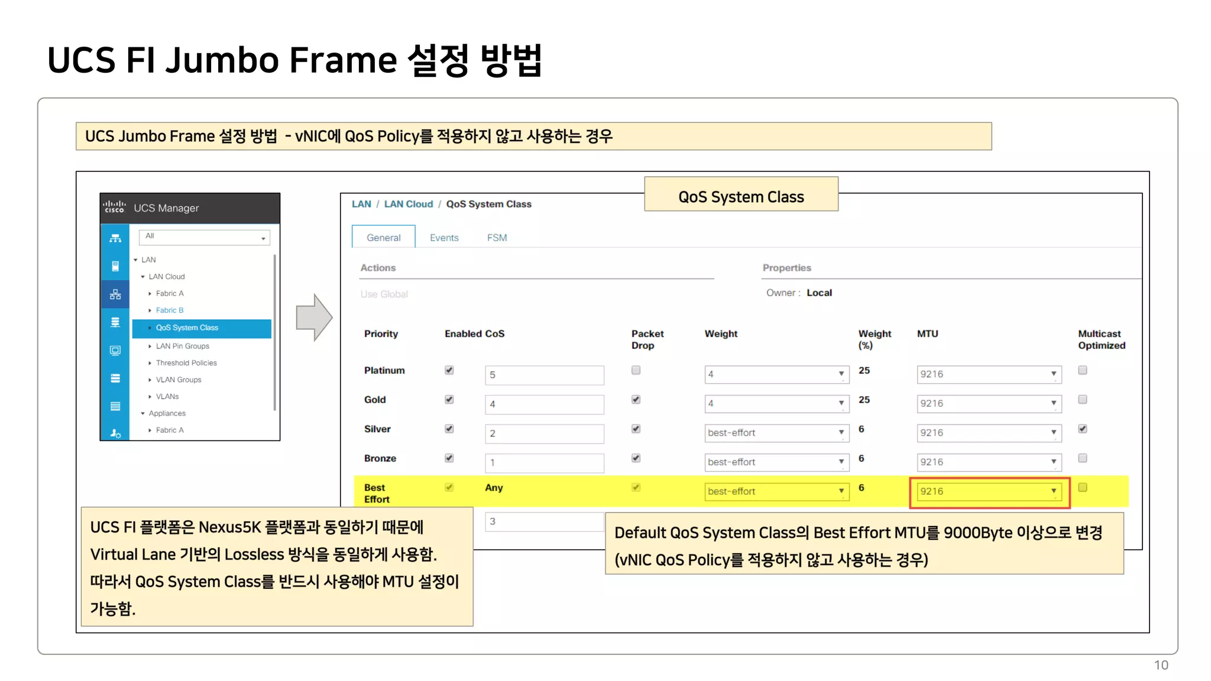Open the Servers icon in UCS Manager sidebar

(115, 266)
